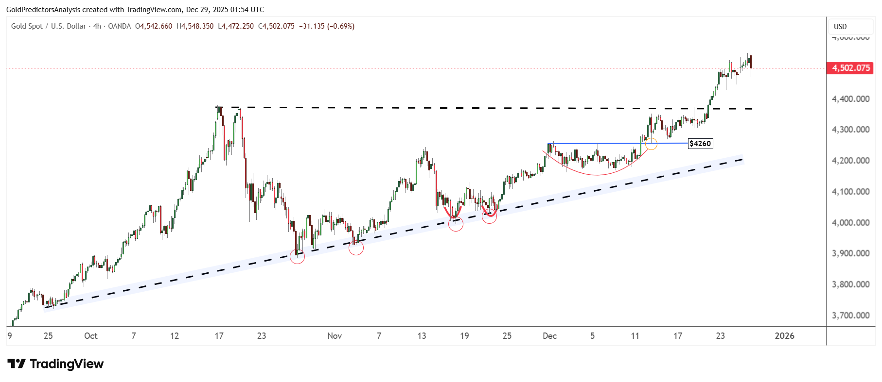
Task: Click the OANDA data source label
Action: 119,26
